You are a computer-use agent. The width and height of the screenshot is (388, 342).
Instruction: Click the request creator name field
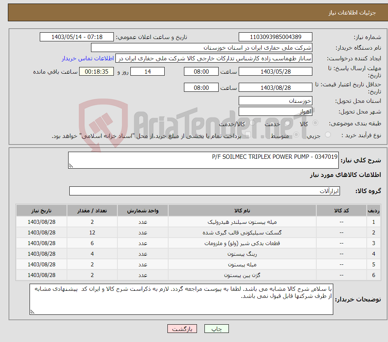(214, 58)
